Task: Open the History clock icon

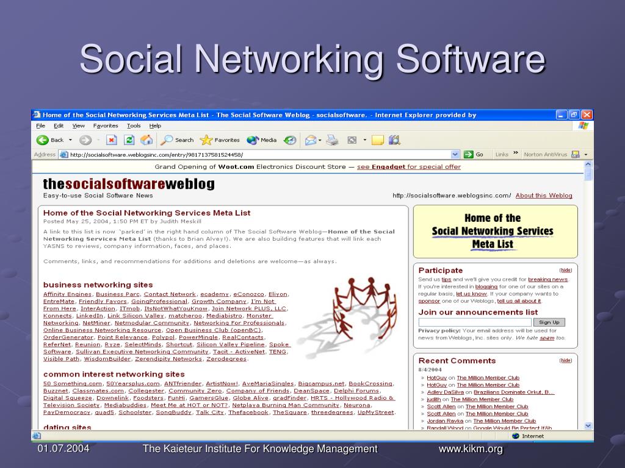Action: coord(290,140)
